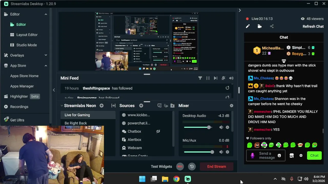
Task: Open advanced Mixer audio settings gear
Action: coord(231,106)
